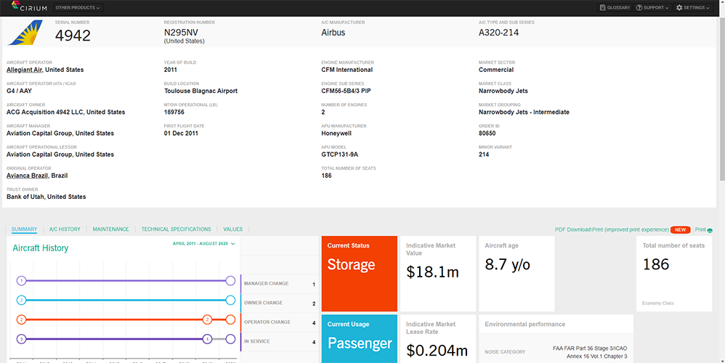
Task: Open the April 2011 - August 2020 date range dropdown
Action: pos(204,243)
